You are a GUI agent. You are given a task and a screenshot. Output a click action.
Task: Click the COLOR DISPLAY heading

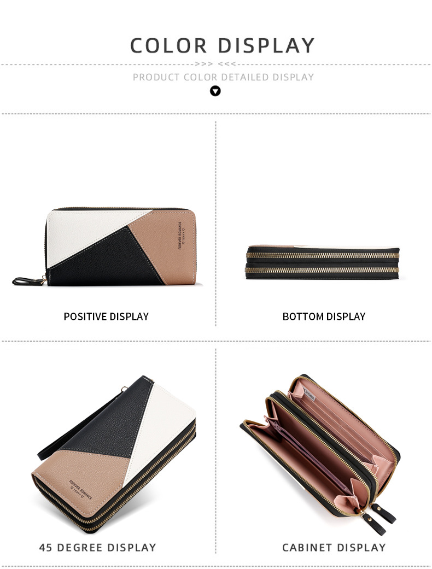222,46
